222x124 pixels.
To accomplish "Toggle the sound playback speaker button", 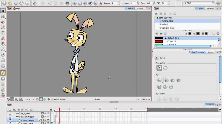I will coord(85,3).
